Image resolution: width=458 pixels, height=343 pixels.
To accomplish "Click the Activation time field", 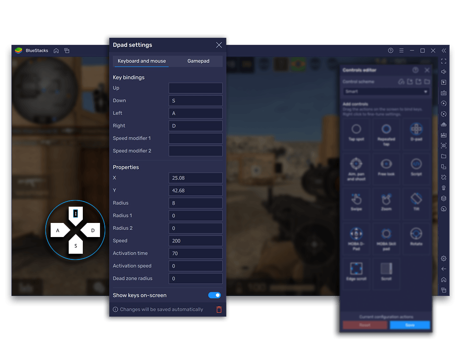I will click(196, 253).
